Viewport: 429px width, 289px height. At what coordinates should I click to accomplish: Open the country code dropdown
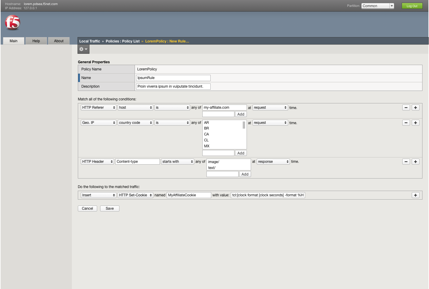135,123
